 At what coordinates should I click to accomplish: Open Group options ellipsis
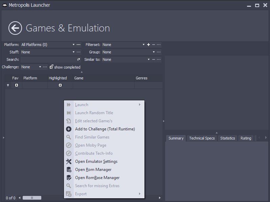159,52
